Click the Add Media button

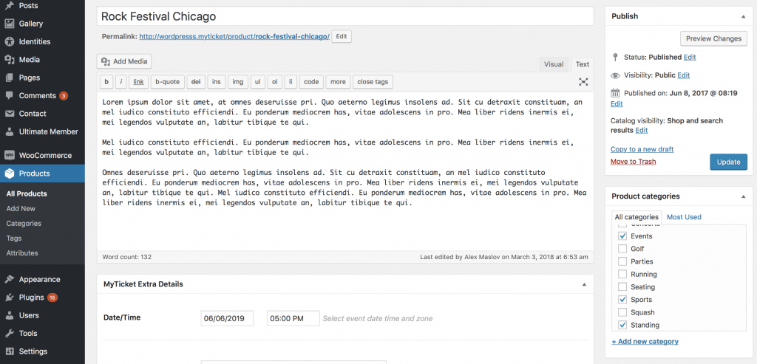(124, 62)
